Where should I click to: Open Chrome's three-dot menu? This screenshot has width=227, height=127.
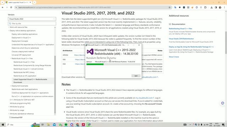pos(225,7)
